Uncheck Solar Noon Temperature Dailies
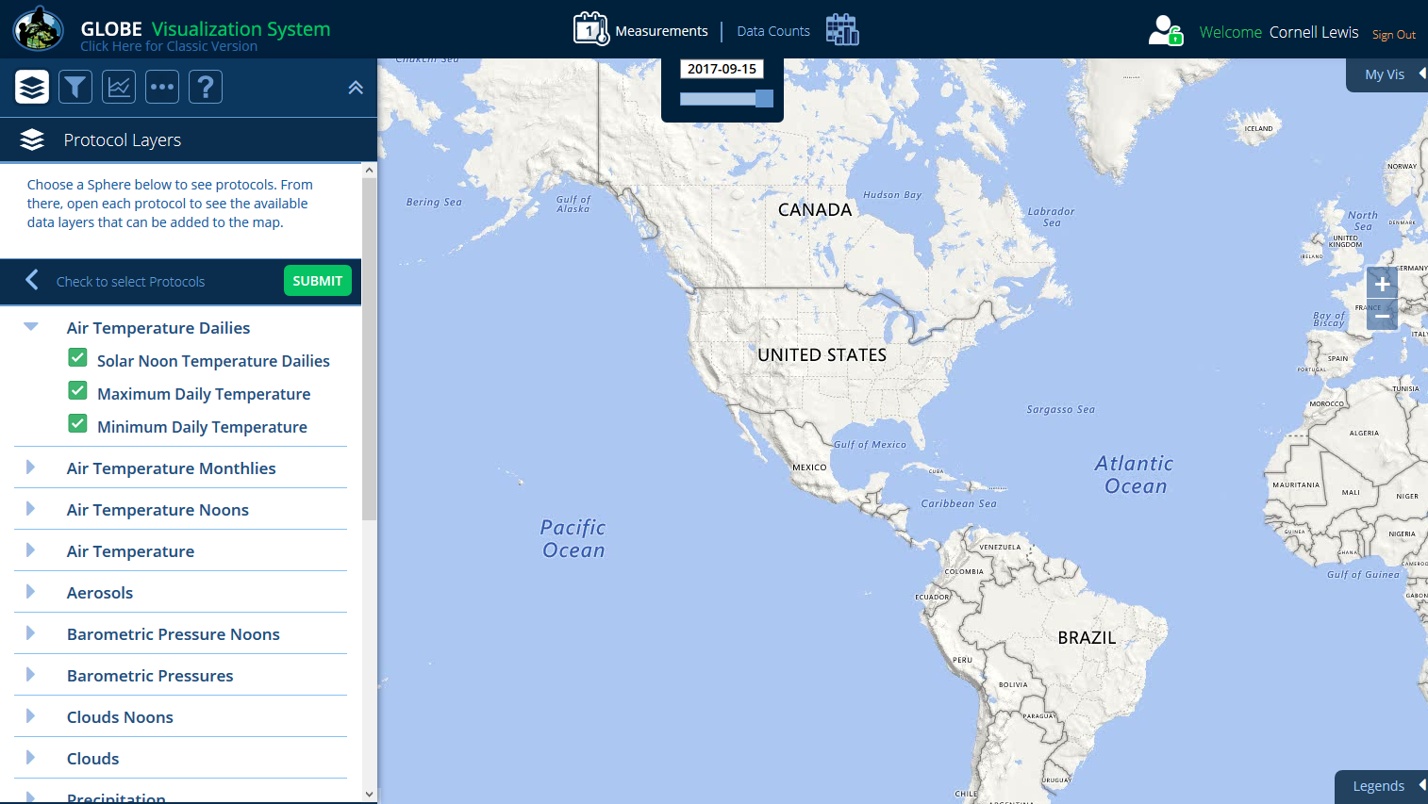Viewport: 1428px width, 804px height. coord(77,358)
